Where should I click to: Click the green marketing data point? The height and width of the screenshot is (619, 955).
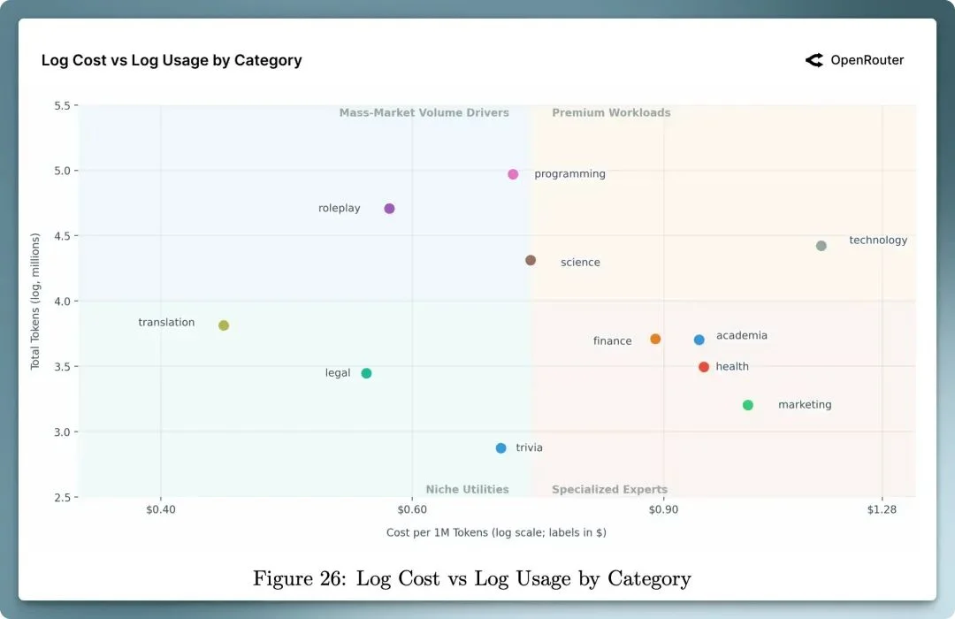pyautogui.click(x=748, y=405)
